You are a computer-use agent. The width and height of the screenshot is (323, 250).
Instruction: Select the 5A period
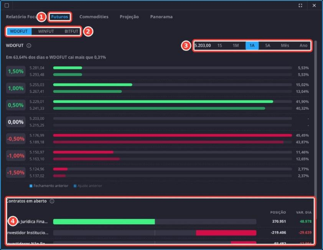click(268, 45)
